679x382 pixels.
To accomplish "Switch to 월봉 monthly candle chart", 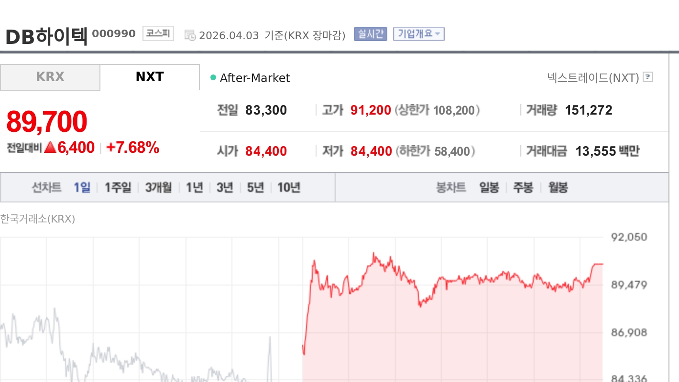I will pyautogui.click(x=558, y=187).
